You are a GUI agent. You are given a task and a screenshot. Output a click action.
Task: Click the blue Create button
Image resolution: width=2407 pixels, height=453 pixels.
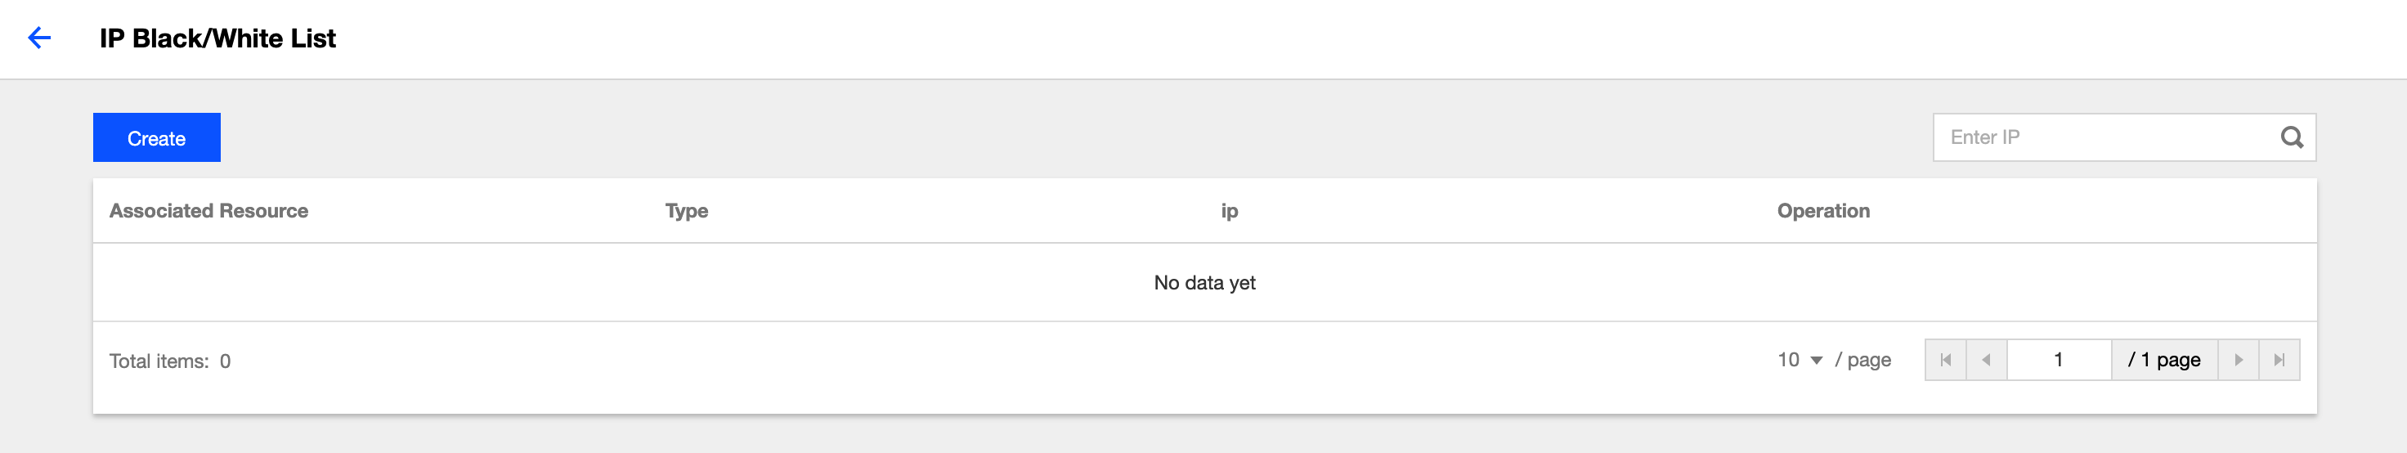[x=157, y=137]
